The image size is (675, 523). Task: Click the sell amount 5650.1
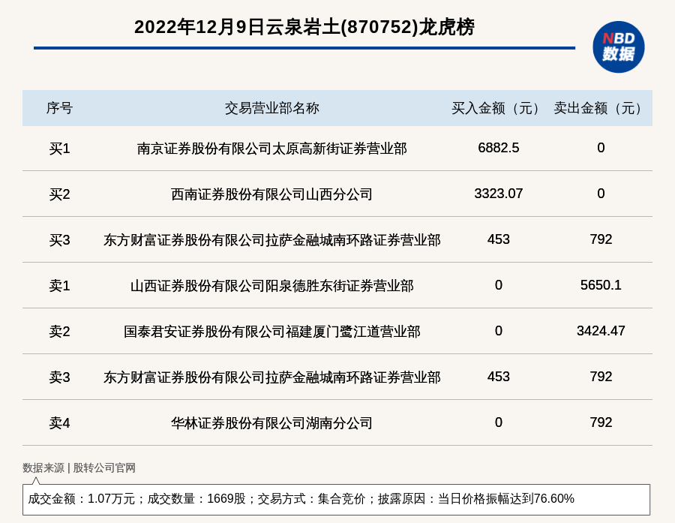[601, 285]
